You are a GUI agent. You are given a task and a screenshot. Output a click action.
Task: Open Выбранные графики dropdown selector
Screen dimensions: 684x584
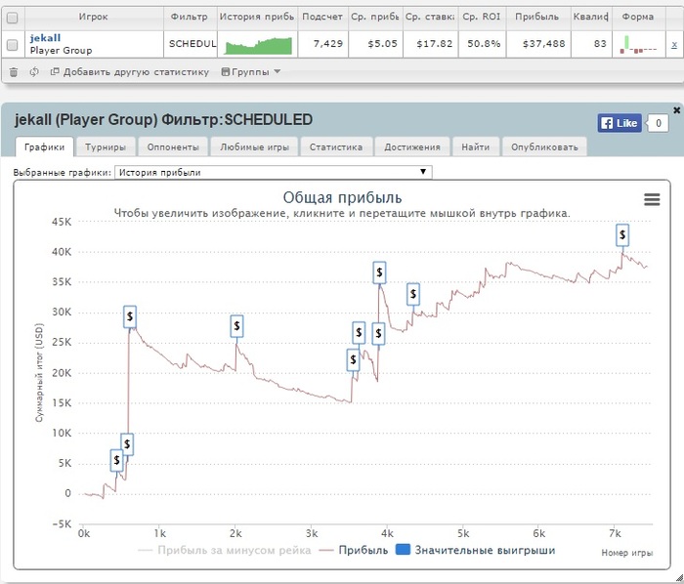(273, 172)
